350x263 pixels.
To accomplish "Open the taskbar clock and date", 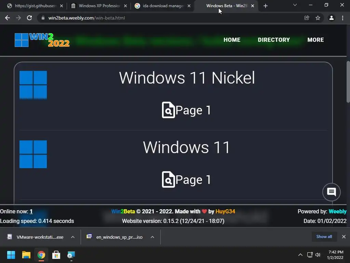I will point(335,255).
